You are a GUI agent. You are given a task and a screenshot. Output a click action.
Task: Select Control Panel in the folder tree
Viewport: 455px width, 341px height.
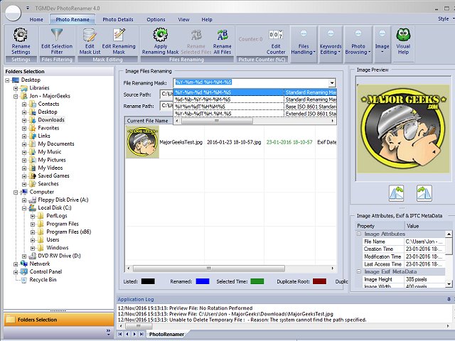coord(45,271)
